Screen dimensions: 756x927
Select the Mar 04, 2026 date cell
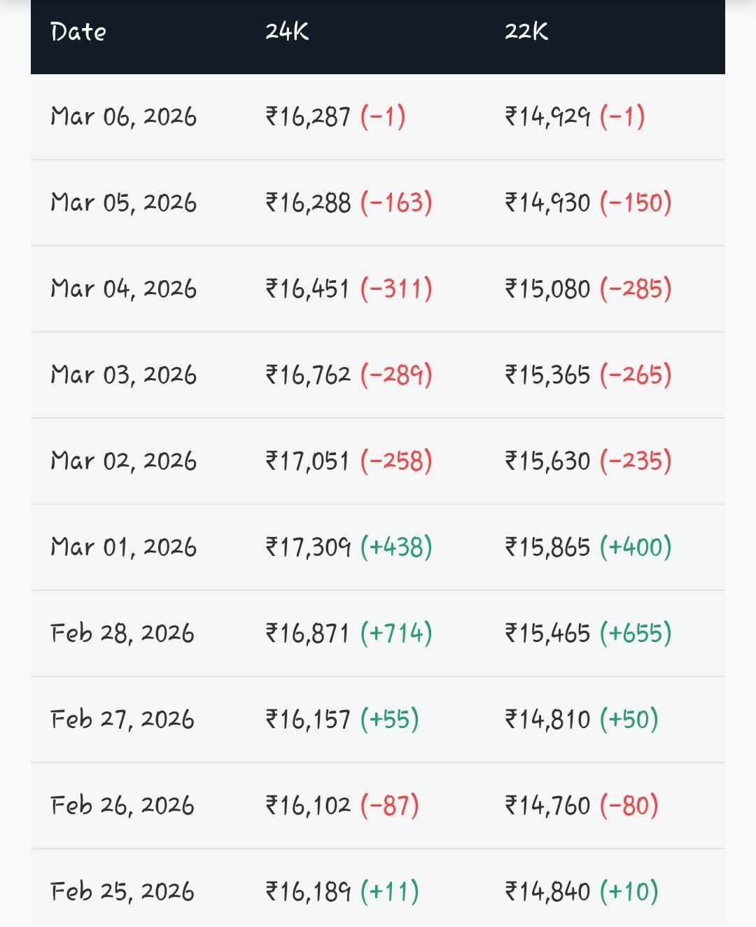[124, 288]
